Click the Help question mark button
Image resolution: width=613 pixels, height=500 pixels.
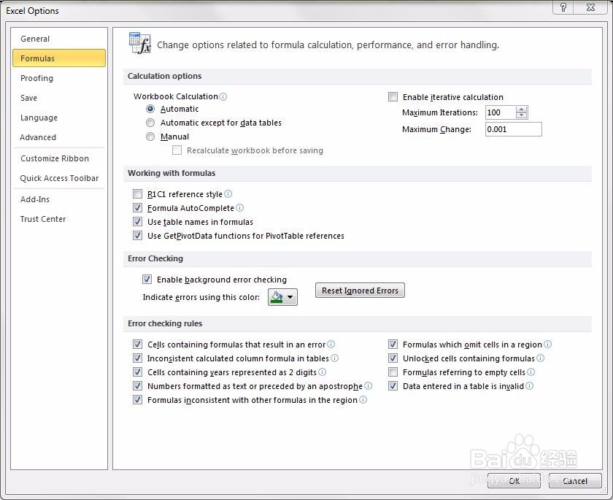(x=563, y=7)
